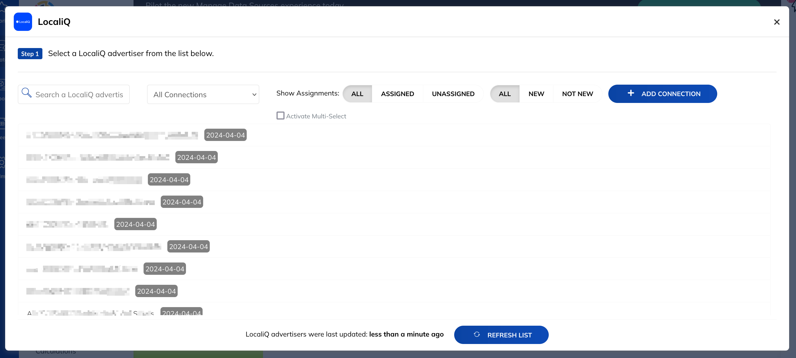Image resolution: width=796 pixels, height=358 pixels.
Task: Click the search magnifier icon
Action: [x=27, y=93]
